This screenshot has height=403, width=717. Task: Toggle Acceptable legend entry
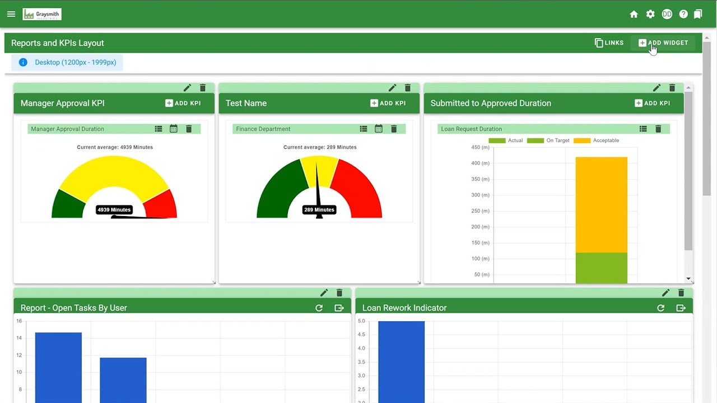(x=597, y=140)
